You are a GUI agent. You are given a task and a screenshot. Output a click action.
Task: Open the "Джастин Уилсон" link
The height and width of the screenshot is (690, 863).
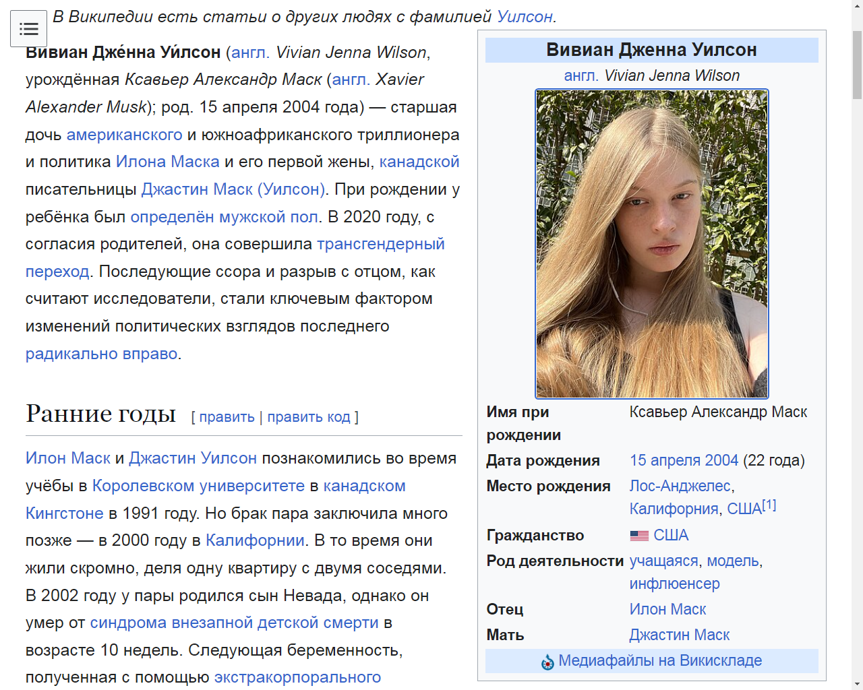pyautogui.click(x=193, y=458)
